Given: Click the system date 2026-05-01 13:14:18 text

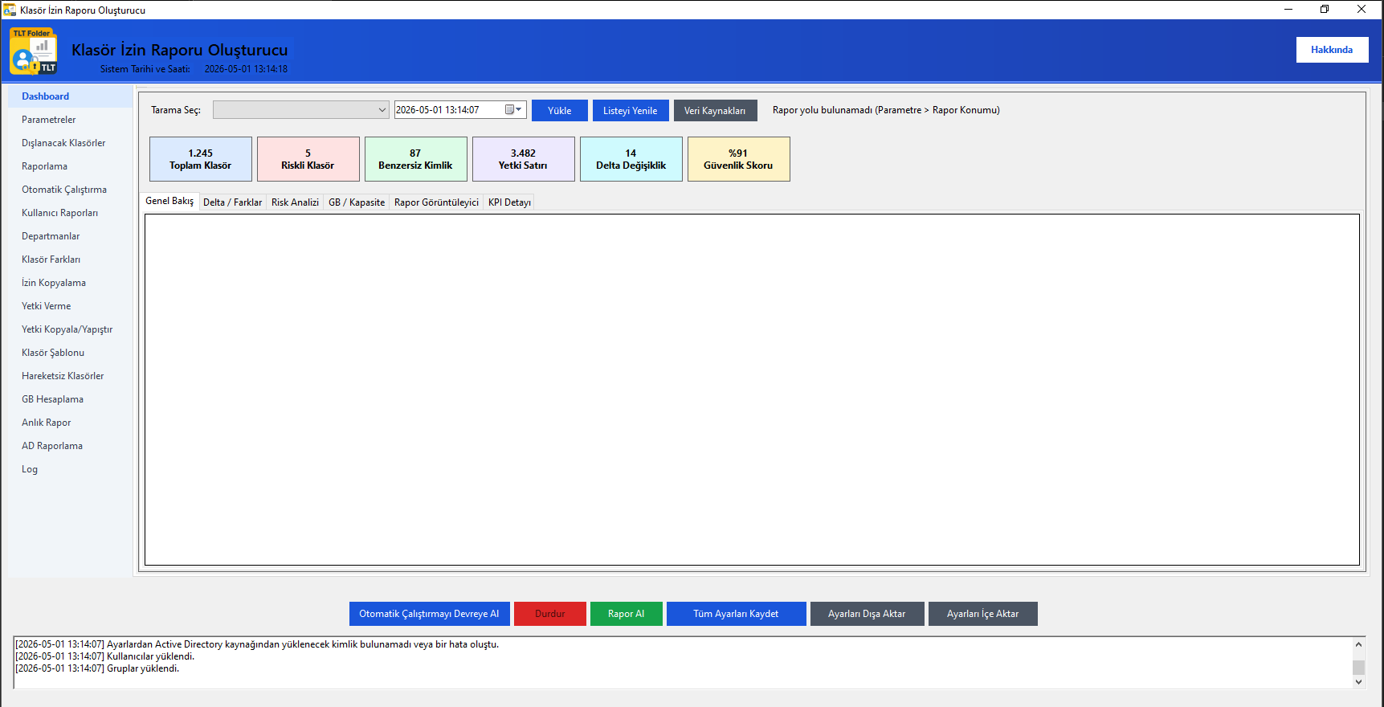Looking at the screenshot, I should click(x=246, y=69).
